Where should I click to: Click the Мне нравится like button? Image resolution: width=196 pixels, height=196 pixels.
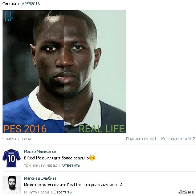174,139
